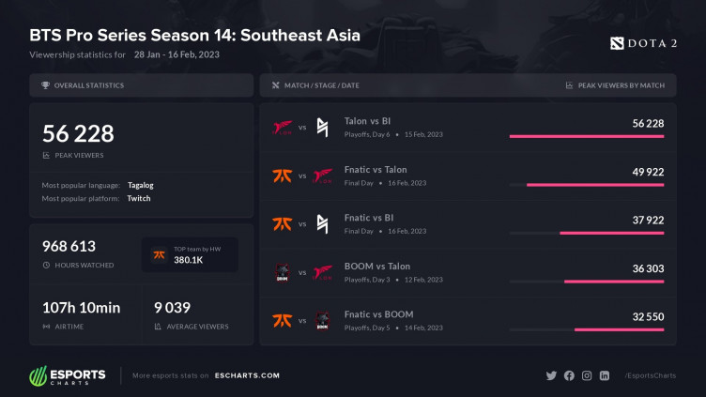
Task: Open ESCHARTS.COM link in footer
Action: pos(244,375)
